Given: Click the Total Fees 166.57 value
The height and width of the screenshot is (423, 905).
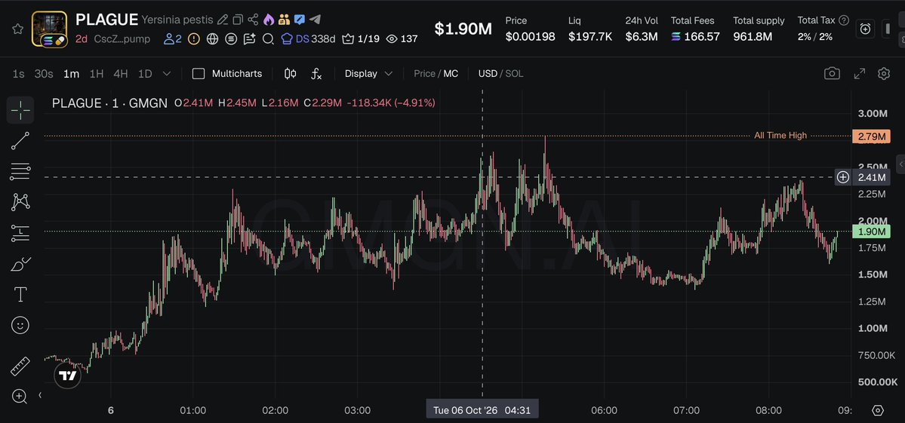Looking at the screenshot, I should [x=695, y=37].
